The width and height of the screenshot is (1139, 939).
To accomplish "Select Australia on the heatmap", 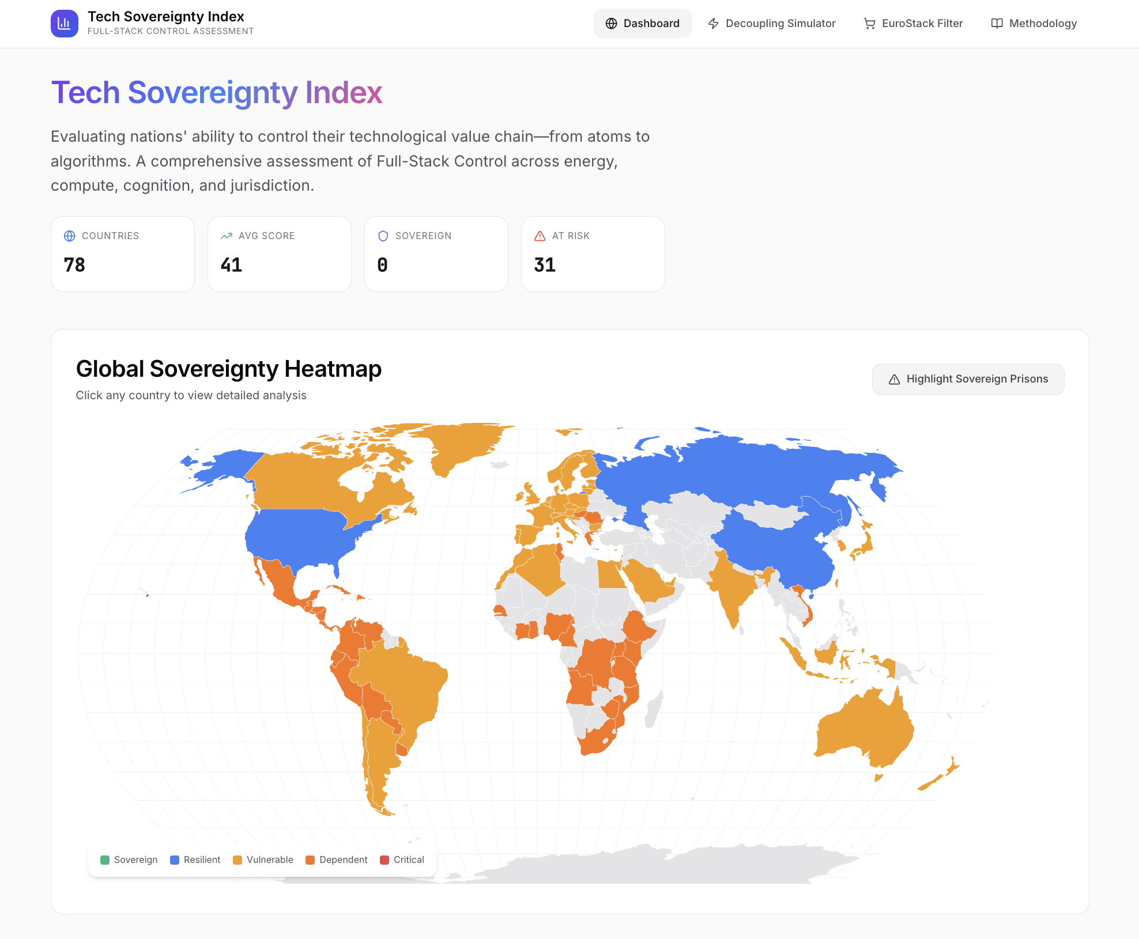I will tap(865, 729).
